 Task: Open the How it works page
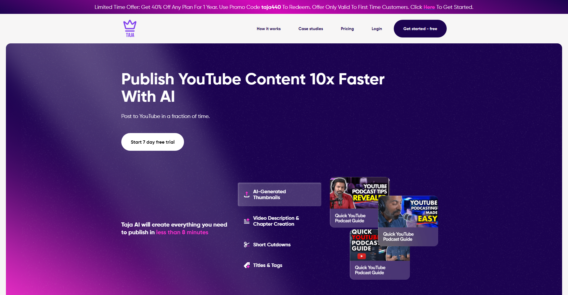[268, 29]
